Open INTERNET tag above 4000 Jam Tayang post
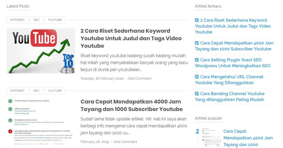Screen dimensions: 283x148 pyautogui.click(x=17, y=91)
